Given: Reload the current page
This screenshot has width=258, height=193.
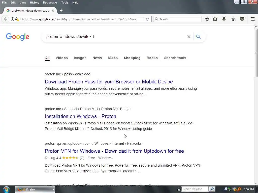Looking at the screenshot, I should coord(147,19).
